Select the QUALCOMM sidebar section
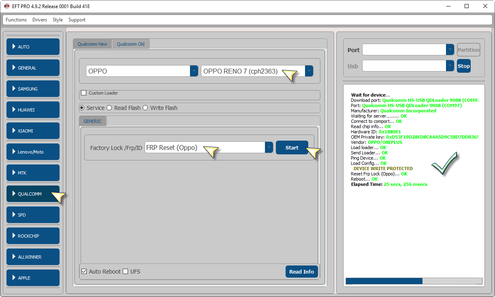Image resolution: width=495 pixels, height=297 pixels. (x=33, y=194)
